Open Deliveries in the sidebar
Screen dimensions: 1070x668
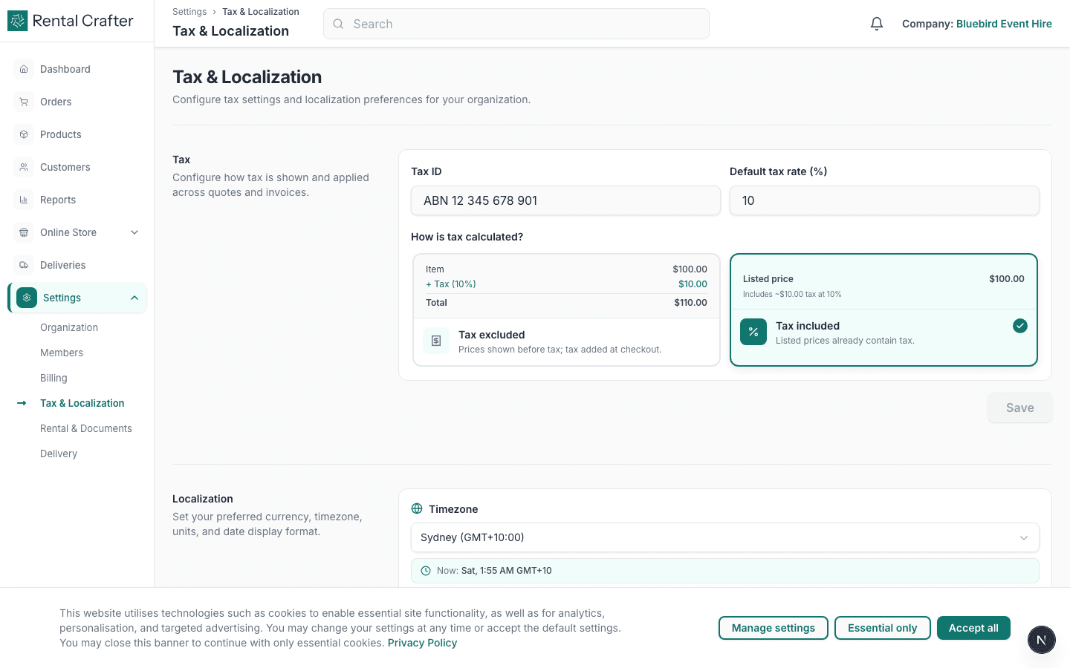point(77,265)
